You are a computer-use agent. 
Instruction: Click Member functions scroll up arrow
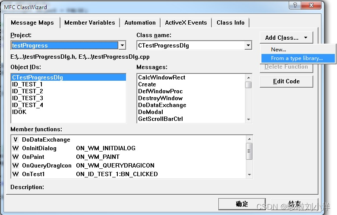coord(249,139)
